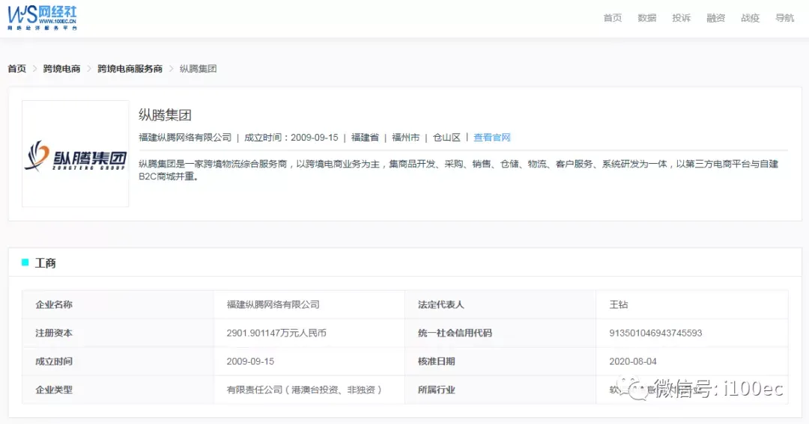
Task: Click the 福建省 location text
Action: pos(365,138)
